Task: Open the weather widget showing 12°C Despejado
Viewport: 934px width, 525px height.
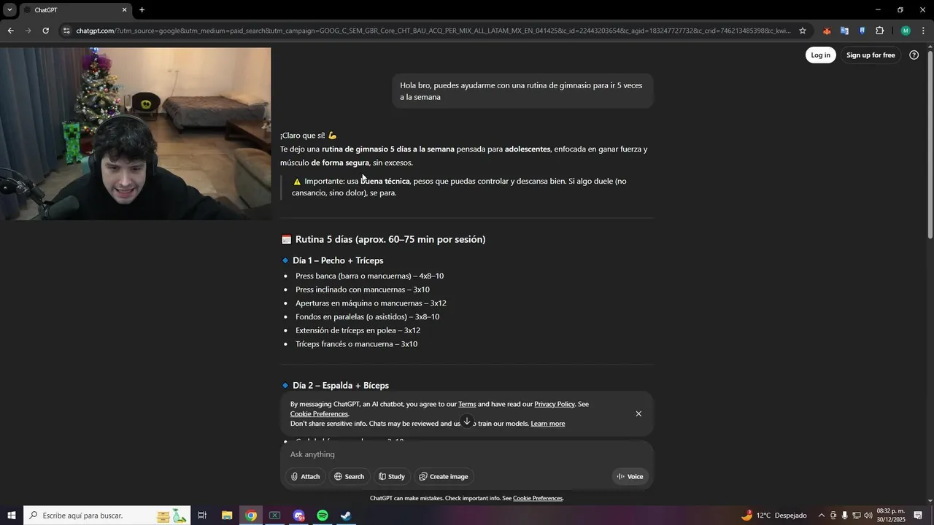Action: [x=774, y=516]
